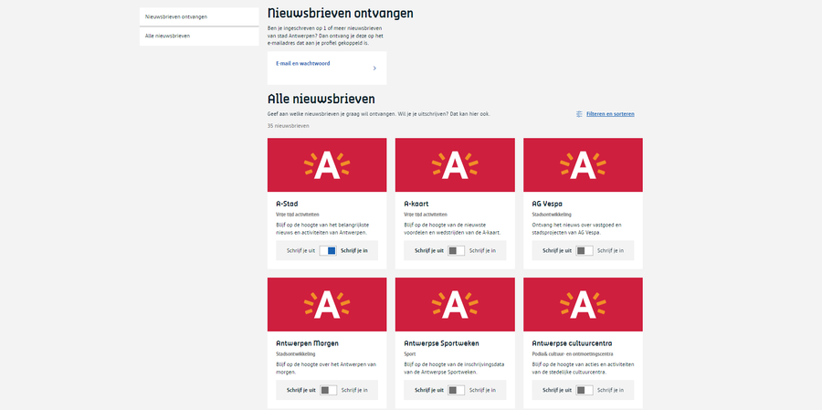Click 'Schrijf je uit' on Antwerpse Sportweken card
Viewport: 822px width, 410px height.
coord(429,390)
